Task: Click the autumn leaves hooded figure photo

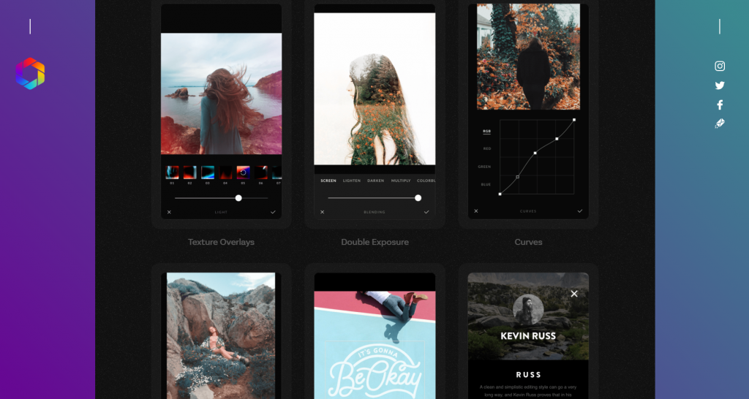Action: tap(528, 57)
